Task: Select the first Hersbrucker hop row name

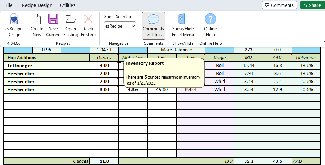Action: tap(47, 74)
